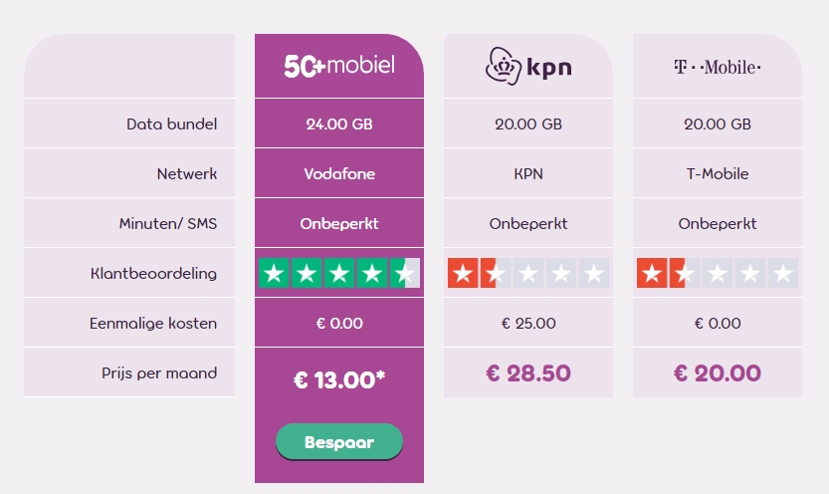
Task: Click the first green star of 50+mobiel rating
Action: (x=274, y=273)
